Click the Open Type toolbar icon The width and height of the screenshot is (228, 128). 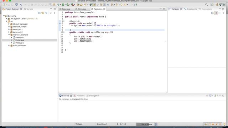click(x=78, y=5)
